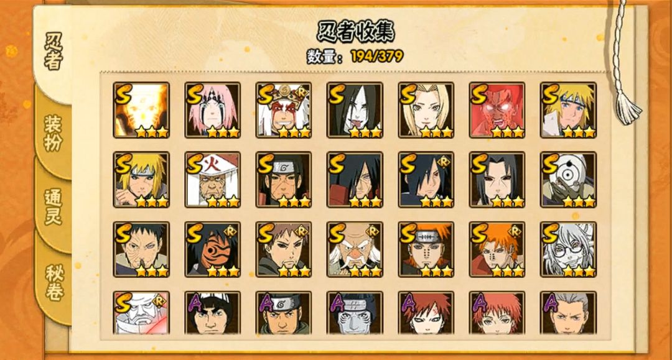Image resolution: width=672 pixels, height=360 pixels.
Task: Choose the long black-haired pale snake ninja card
Action: [355, 110]
